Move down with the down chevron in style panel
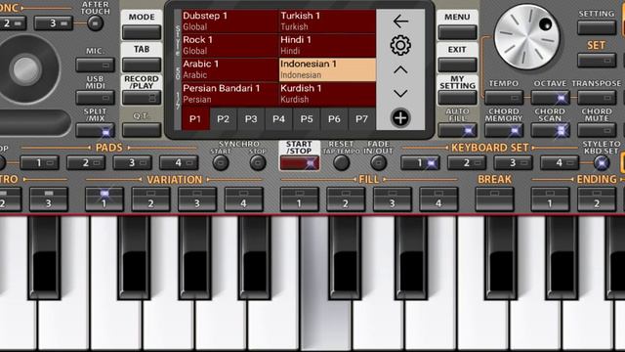625x352 pixels. pos(400,94)
